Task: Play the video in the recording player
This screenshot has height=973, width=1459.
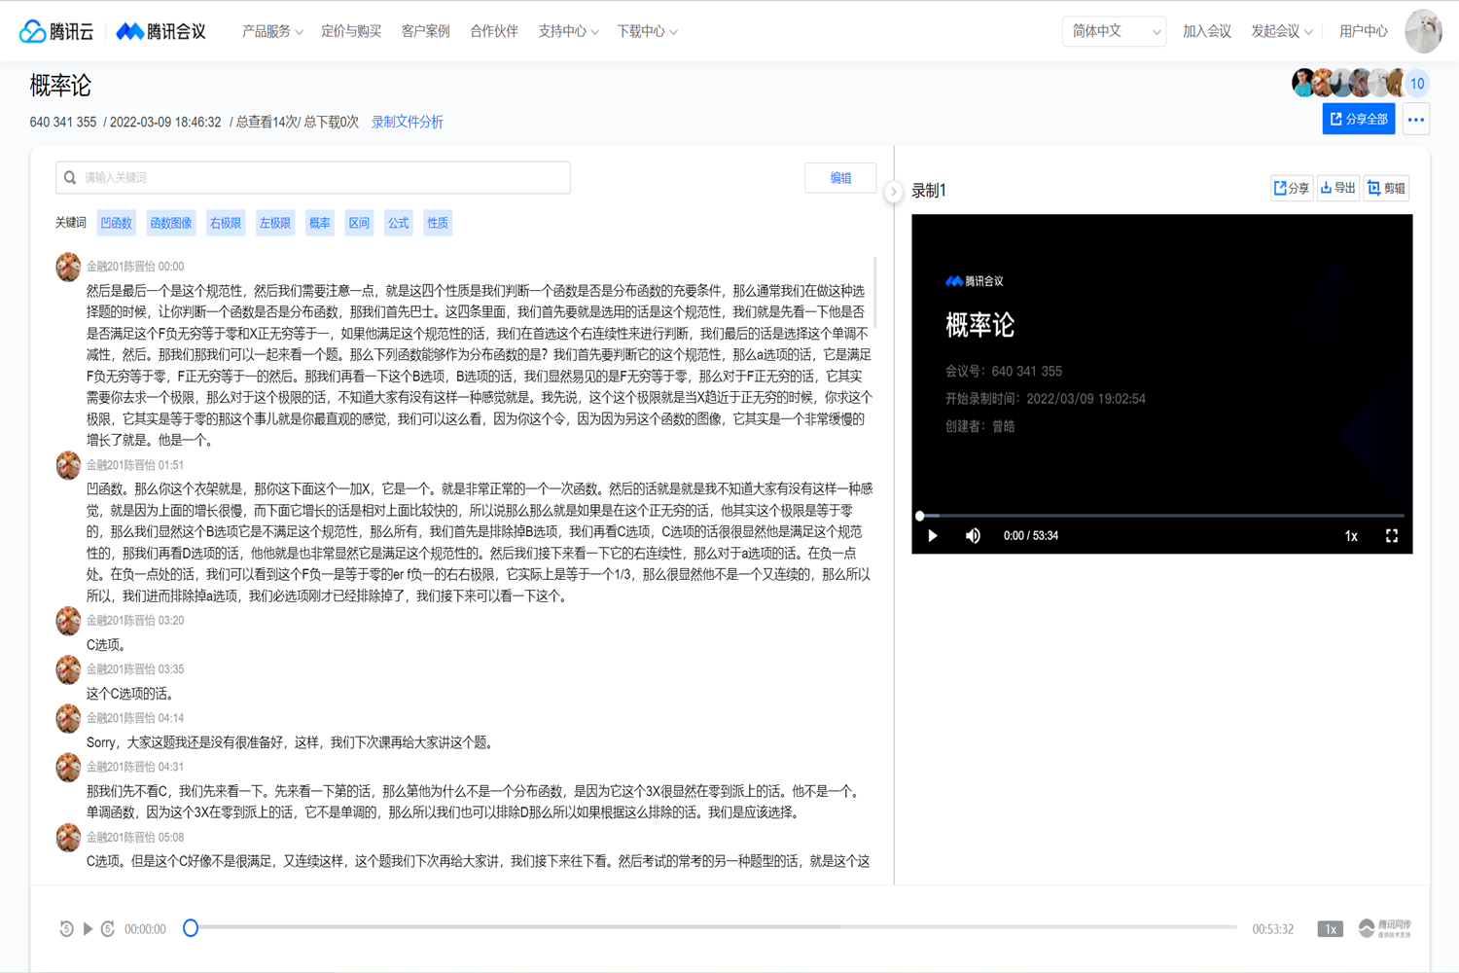Action: click(932, 536)
